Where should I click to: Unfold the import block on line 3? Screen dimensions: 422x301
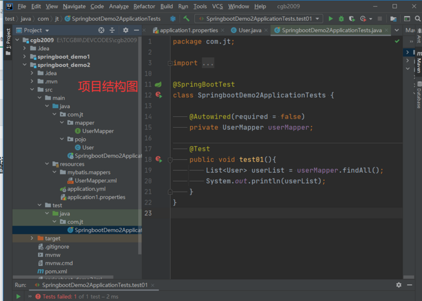coord(170,63)
